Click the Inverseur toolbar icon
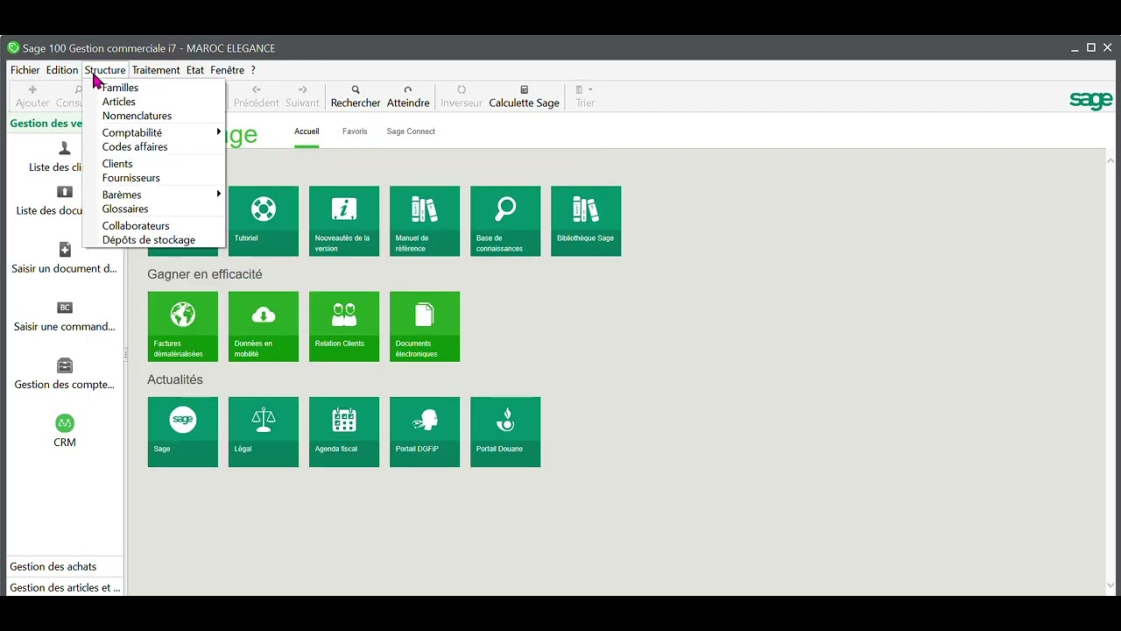1121x631 pixels. click(x=462, y=96)
